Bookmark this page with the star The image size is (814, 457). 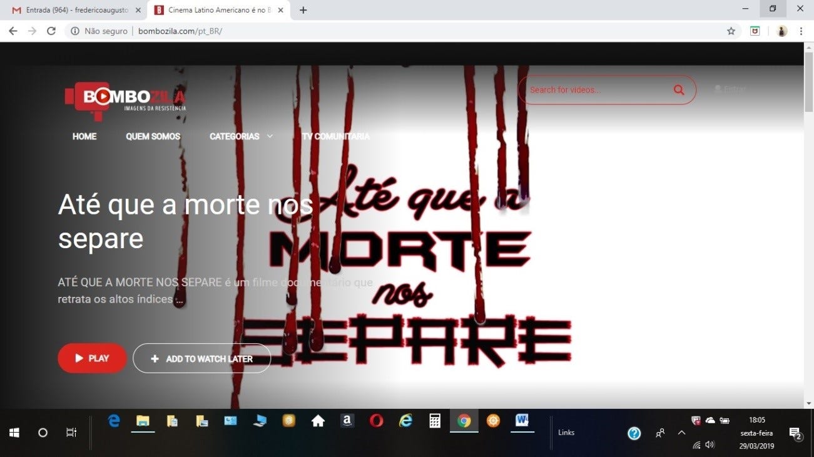[x=731, y=31]
